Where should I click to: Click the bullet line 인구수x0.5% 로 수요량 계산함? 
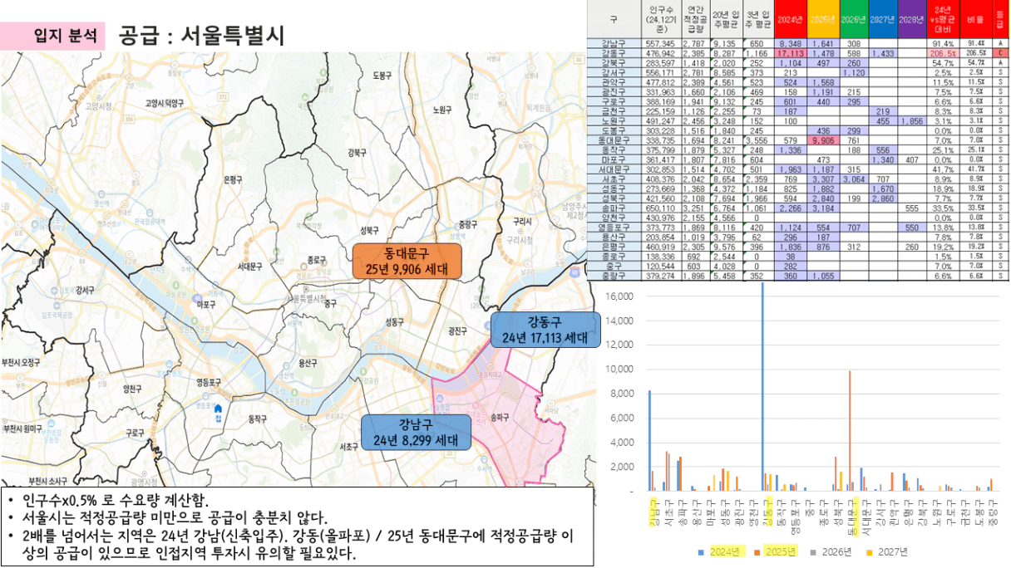[x=115, y=500]
